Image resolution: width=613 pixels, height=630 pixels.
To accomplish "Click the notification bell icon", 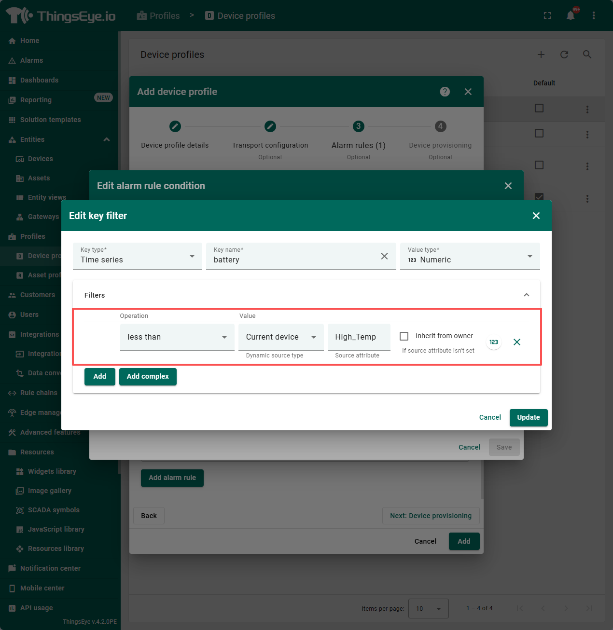I will 571,15.
